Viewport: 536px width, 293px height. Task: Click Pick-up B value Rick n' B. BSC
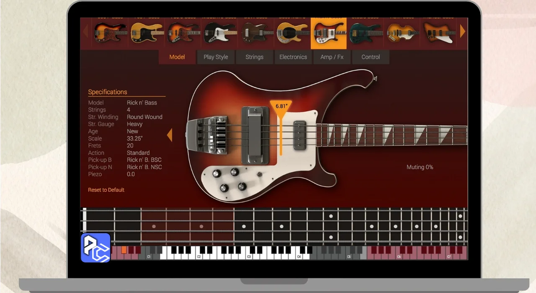tap(144, 160)
